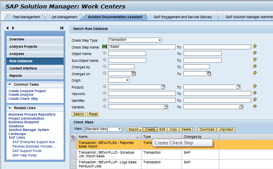This screenshot has height=169, width=273.
Task: Click the diamond operator icon for Keyword
Action: (105, 93)
